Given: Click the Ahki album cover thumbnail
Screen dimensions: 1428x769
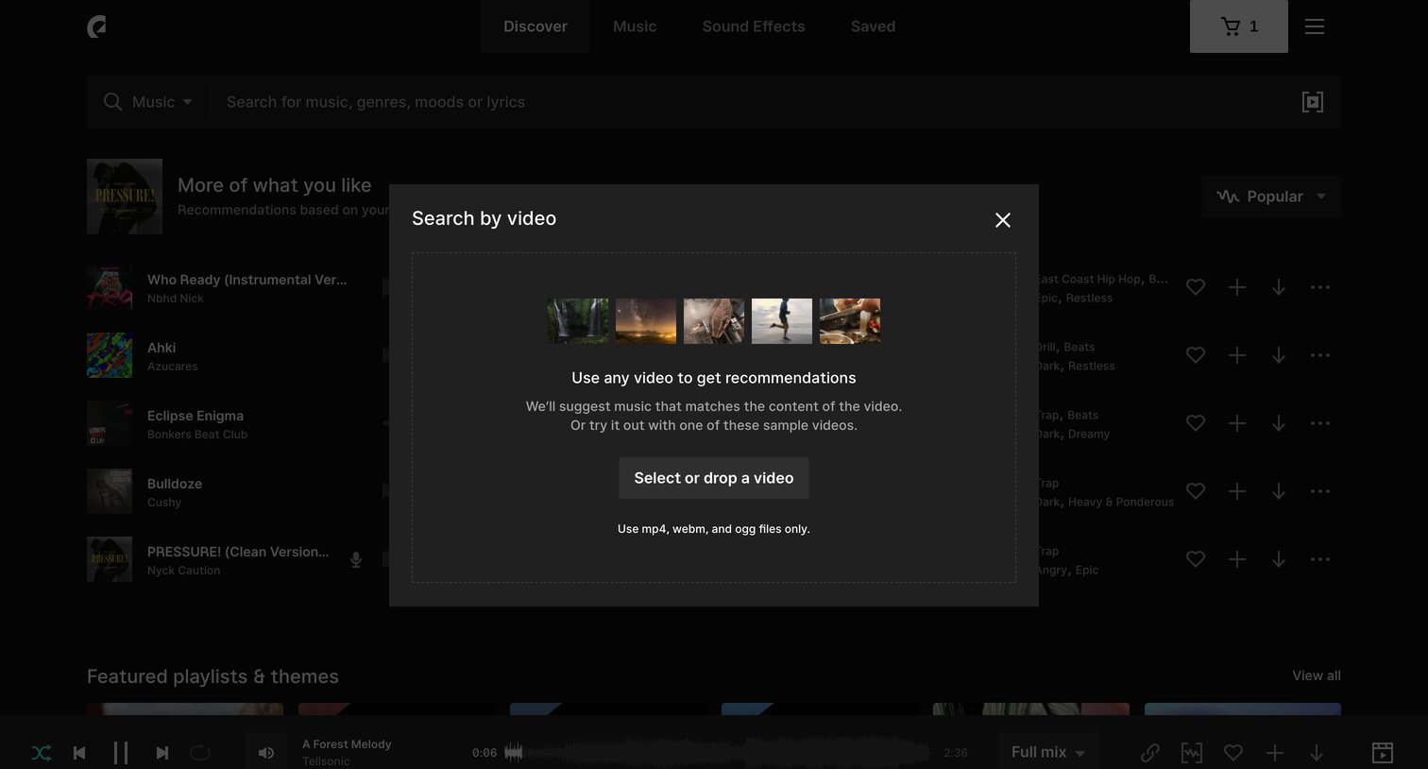Looking at the screenshot, I should click(110, 355).
